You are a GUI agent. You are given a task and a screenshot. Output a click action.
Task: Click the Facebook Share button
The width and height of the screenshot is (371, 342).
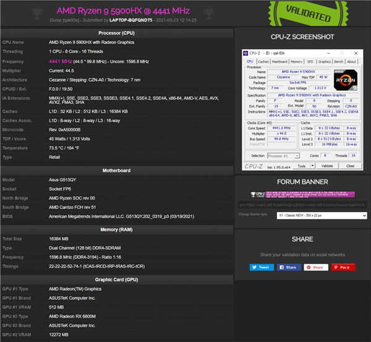click(x=289, y=267)
